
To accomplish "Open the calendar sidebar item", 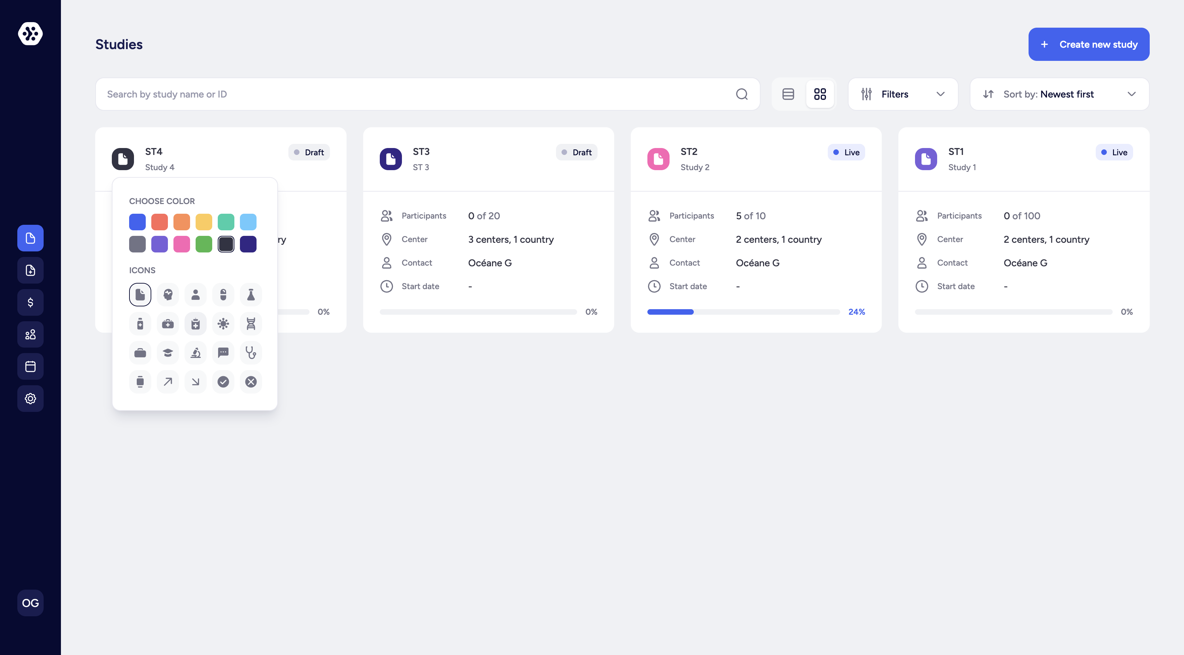I will pos(30,366).
